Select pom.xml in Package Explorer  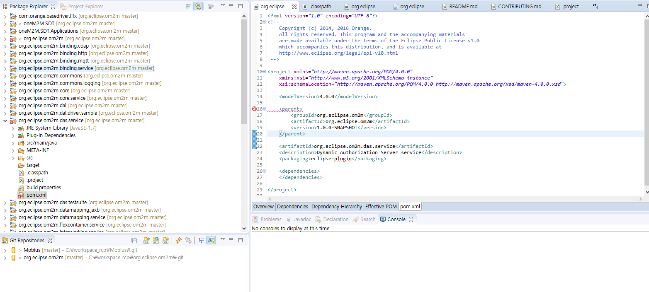coord(36,195)
